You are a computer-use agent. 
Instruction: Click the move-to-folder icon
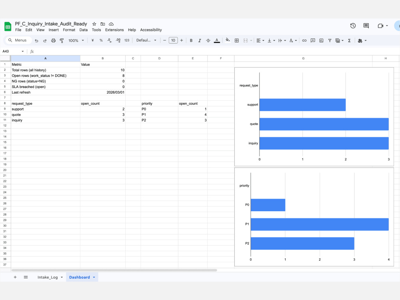point(102,24)
